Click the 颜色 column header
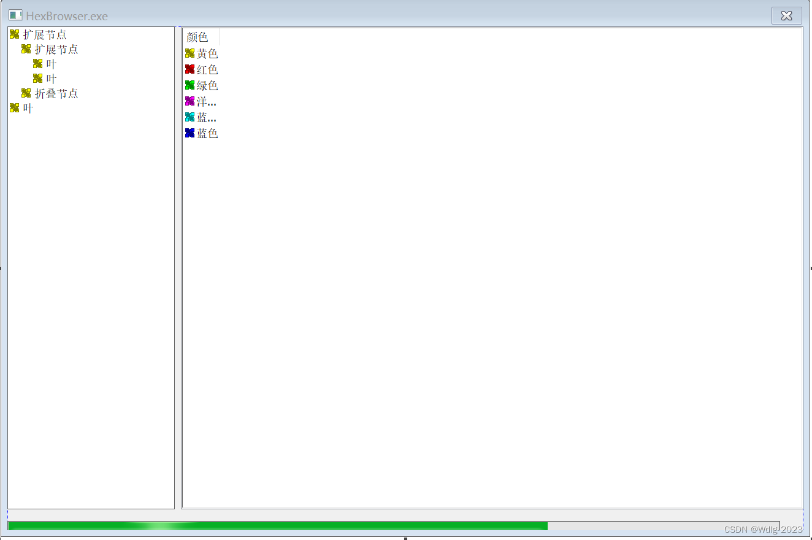Viewport: 812px width, 540px height. [x=201, y=37]
